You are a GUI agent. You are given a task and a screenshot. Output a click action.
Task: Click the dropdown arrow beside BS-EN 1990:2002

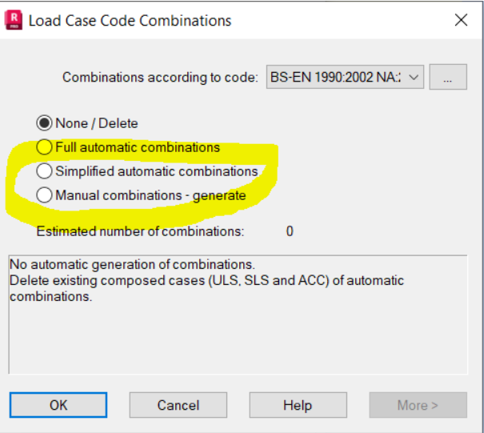click(x=414, y=78)
